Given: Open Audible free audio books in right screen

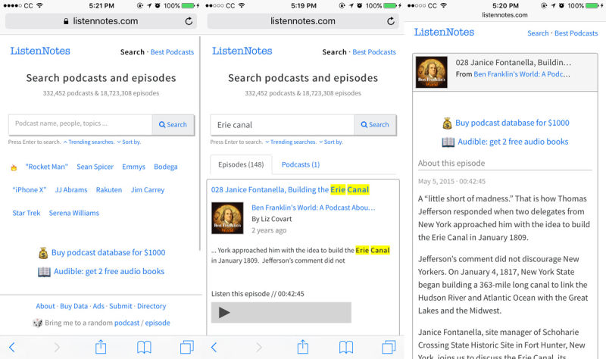Looking at the screenshot, I should [x=513, y=142].
